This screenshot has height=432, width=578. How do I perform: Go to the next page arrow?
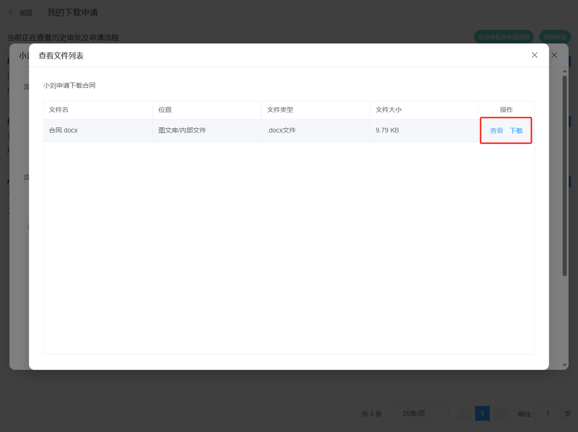click(501, 413)
